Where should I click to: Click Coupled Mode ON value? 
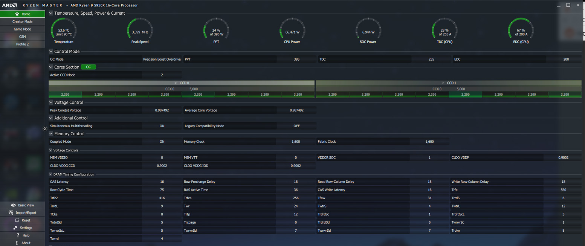(x=162, y=142)
